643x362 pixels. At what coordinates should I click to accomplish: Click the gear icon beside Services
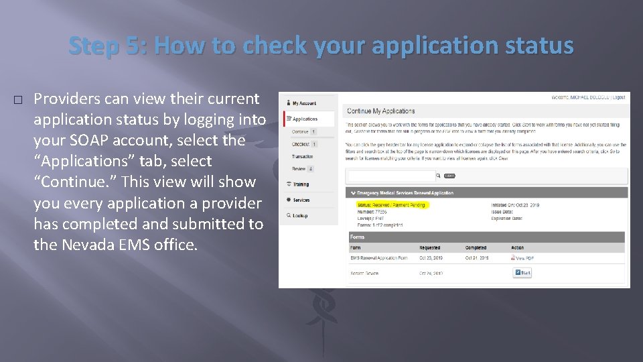pos(289,200)
